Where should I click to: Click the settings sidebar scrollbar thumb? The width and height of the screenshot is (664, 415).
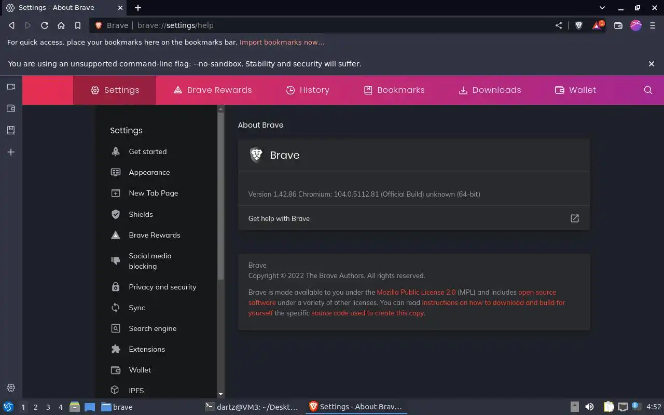pyautogui.click(x=220, y=197)
